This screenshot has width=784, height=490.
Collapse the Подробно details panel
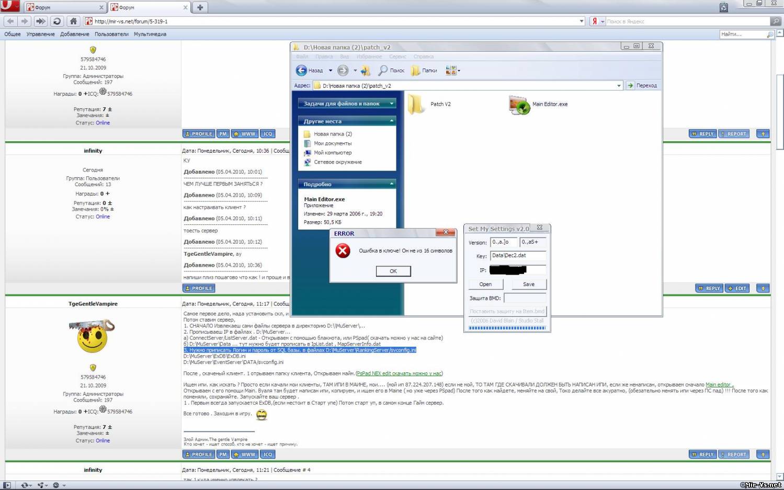391,184
